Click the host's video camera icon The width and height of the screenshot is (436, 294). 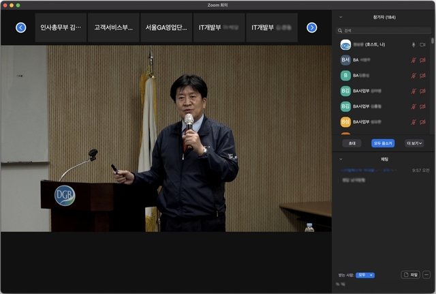tap(423, 44)
